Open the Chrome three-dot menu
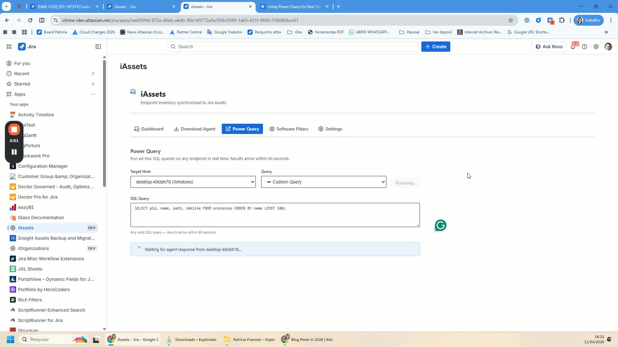The height and width of the screenshot is (347, 618). tap(611, 20)
